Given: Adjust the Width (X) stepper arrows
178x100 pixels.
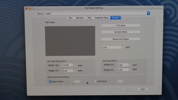Looking at the screenshot, I should coord(75,66).
